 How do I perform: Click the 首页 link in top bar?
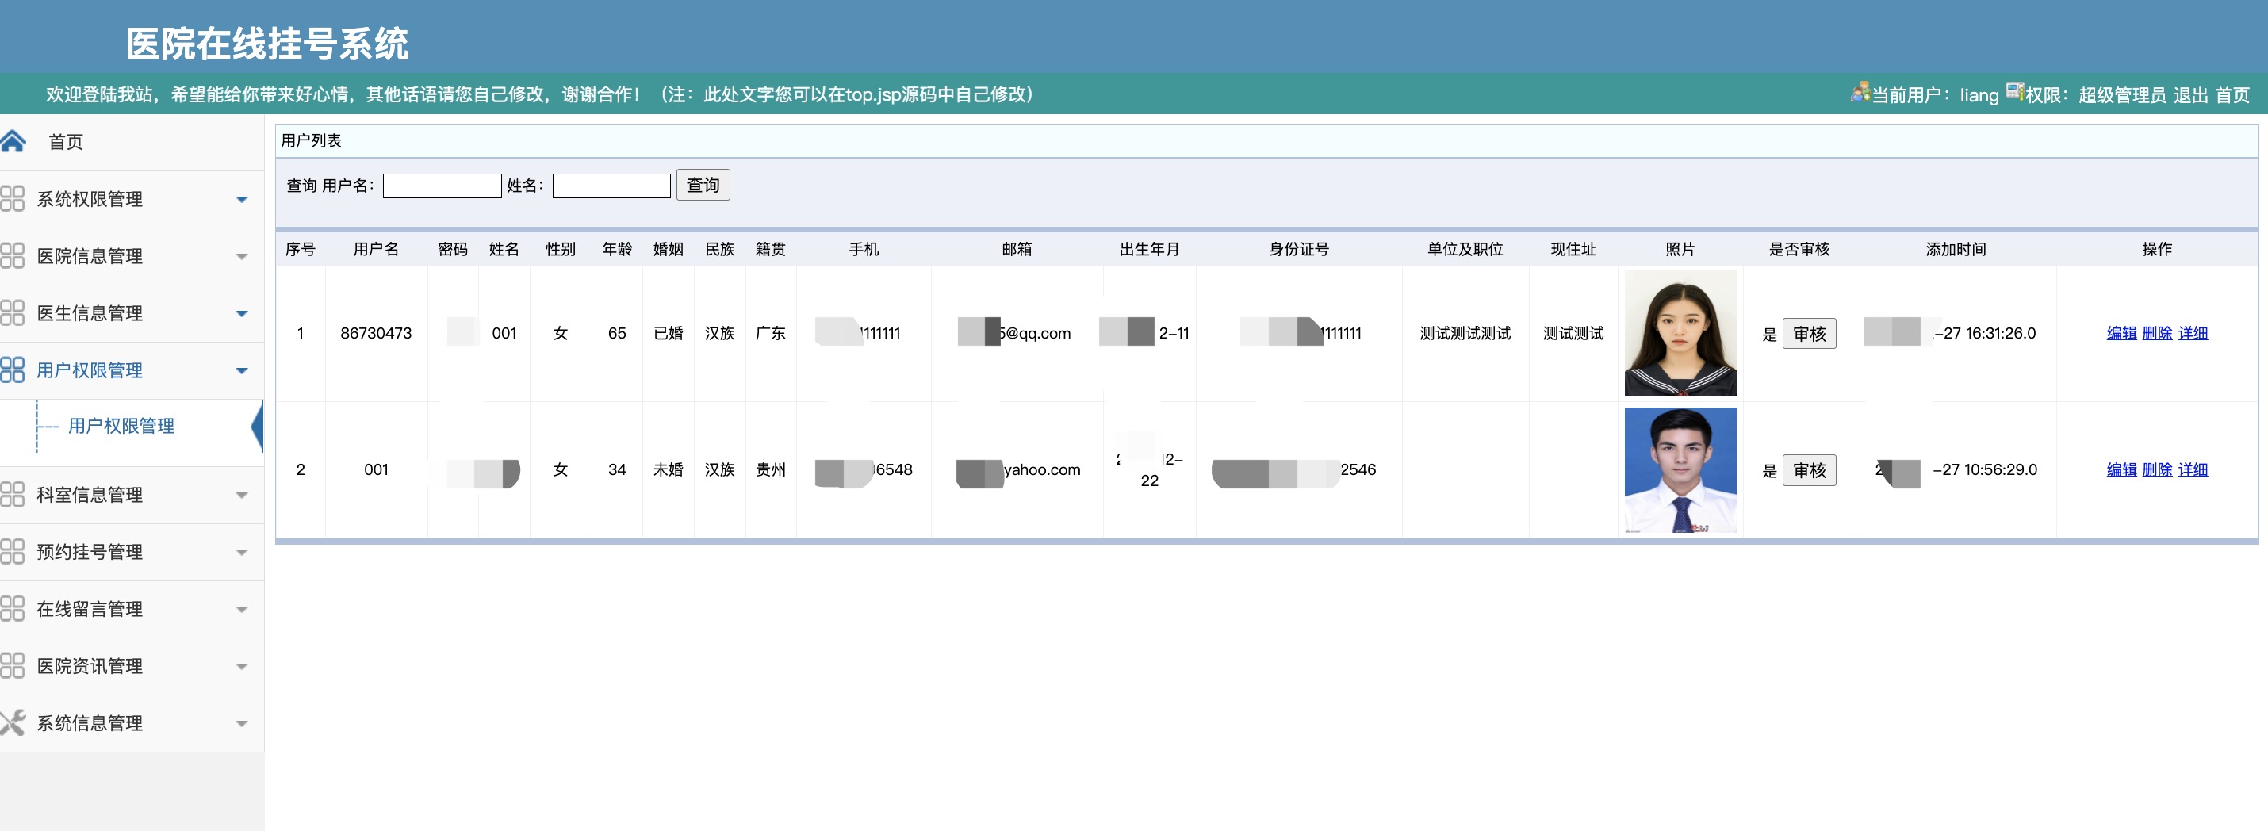[x=2233, y=95]
